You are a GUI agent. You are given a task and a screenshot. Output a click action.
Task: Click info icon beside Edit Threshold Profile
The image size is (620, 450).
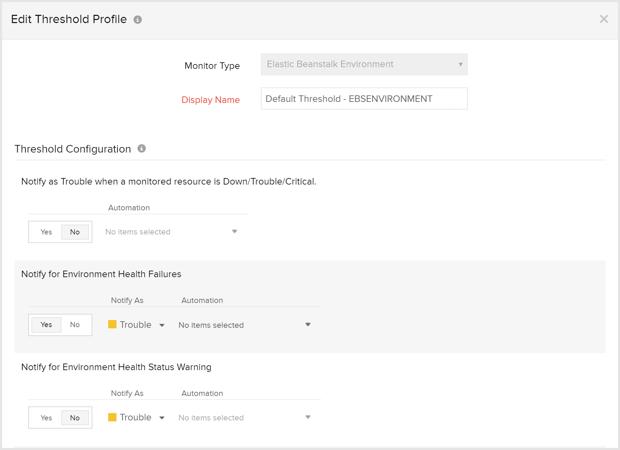coord(138,20)
